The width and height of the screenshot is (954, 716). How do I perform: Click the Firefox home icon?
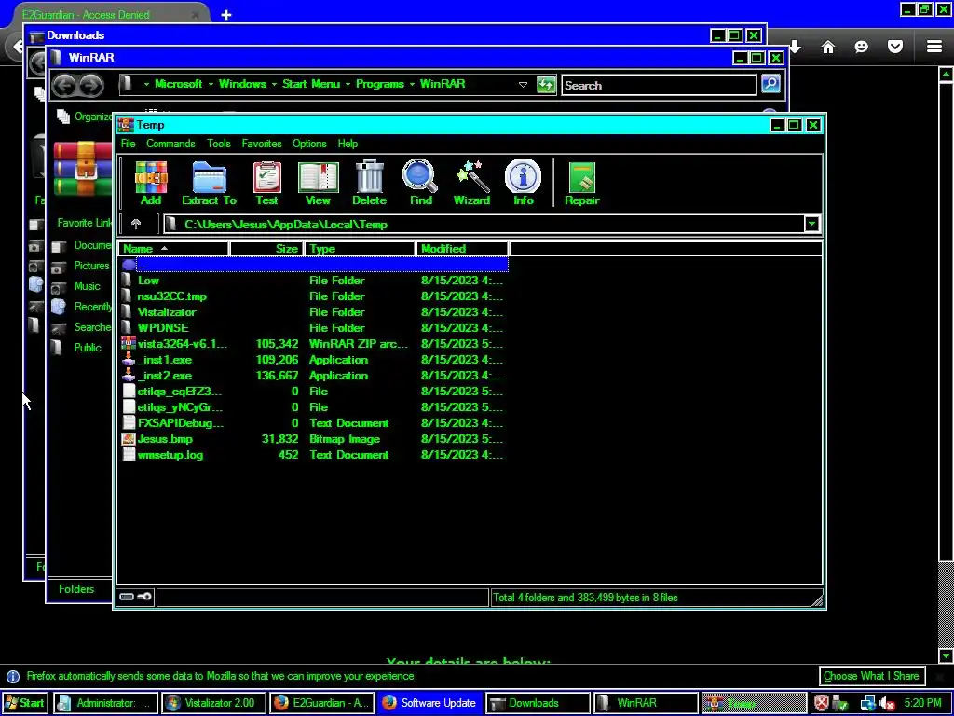(828, 47)
